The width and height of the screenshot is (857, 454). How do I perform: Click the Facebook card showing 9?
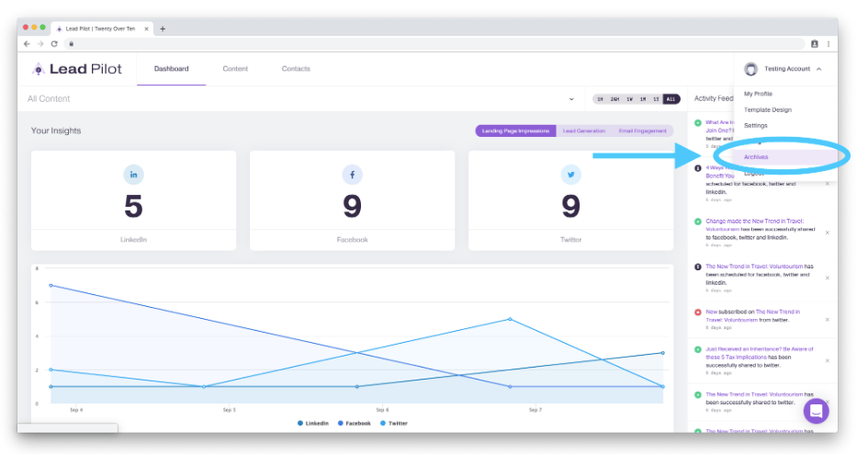352,200
